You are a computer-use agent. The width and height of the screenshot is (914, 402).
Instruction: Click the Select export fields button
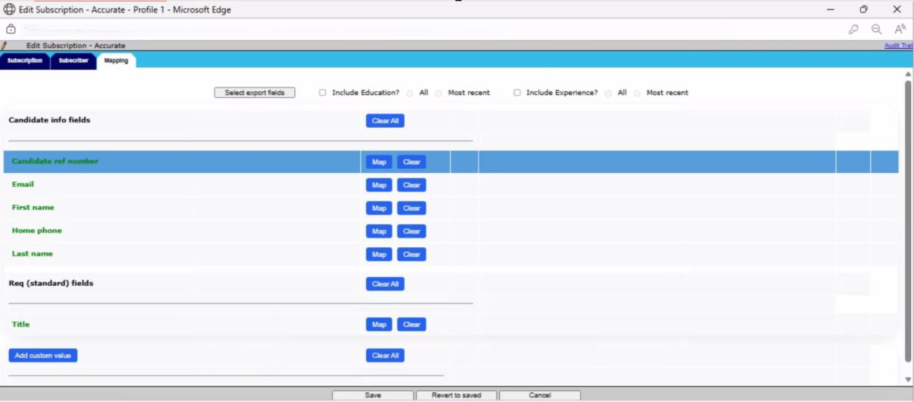tap(255, 93)
